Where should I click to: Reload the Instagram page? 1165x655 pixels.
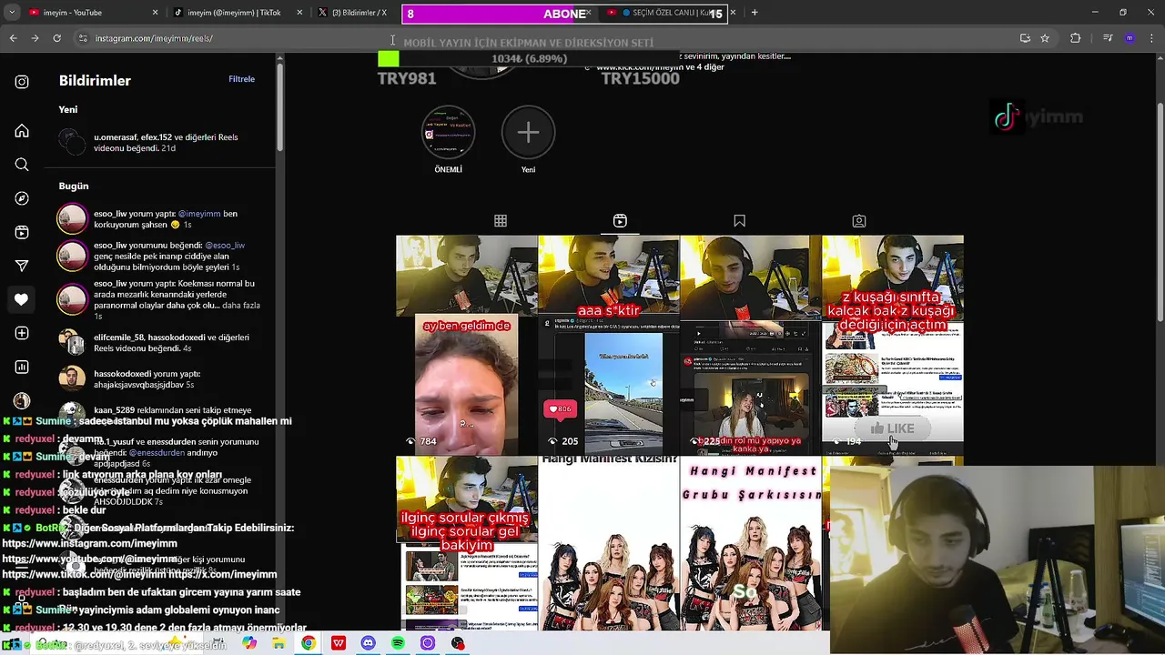point(56,38)
